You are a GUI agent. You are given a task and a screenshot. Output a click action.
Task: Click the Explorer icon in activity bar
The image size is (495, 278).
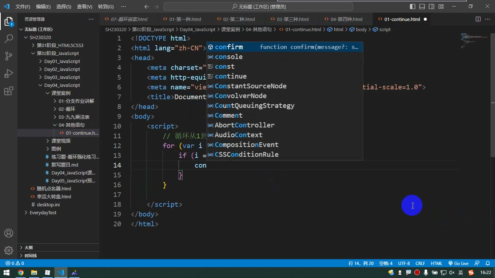pos(9,21)
